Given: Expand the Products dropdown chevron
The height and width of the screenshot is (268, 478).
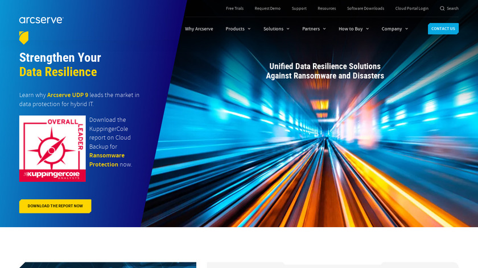Looking at the screenshot, I should pos(249,29).
